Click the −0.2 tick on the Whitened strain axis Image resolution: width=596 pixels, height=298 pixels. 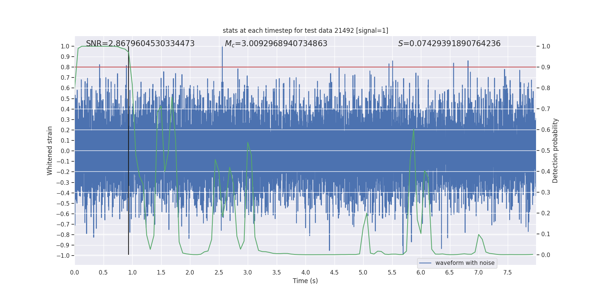tap(63, 172)
